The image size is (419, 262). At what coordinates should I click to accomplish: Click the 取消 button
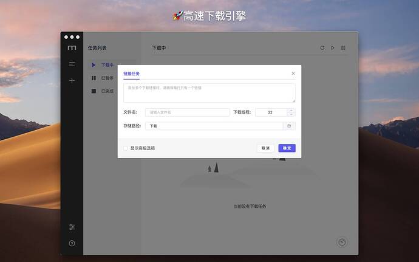click(265, 148)
